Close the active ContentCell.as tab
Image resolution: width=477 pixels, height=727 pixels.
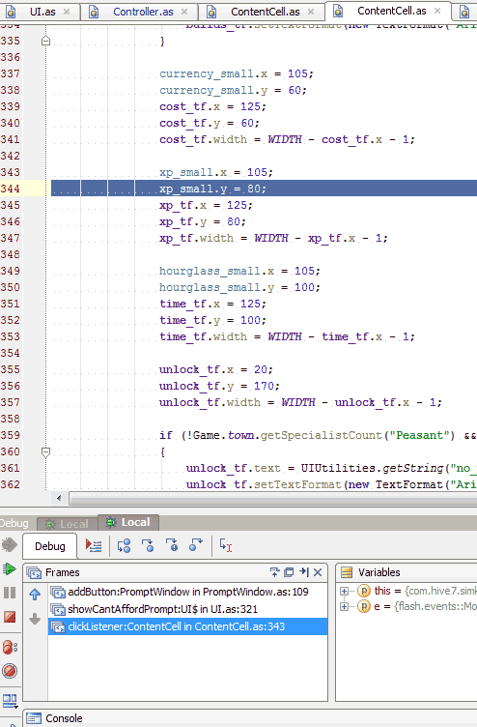click(437, 11)
